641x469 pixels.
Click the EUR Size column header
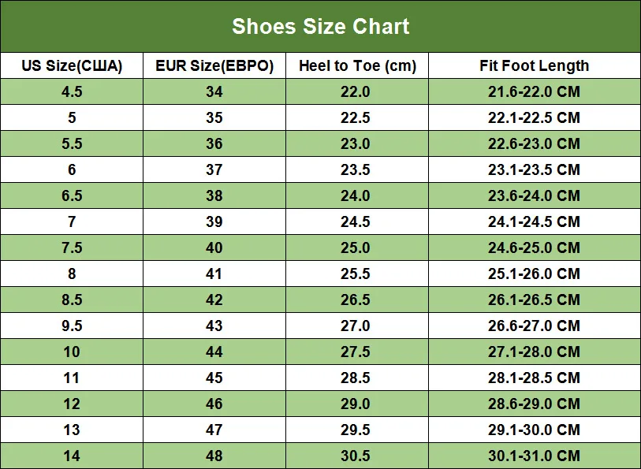pos(214,65)
